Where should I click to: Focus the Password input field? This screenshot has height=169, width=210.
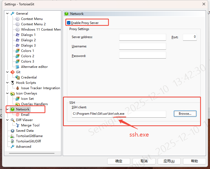142,55
